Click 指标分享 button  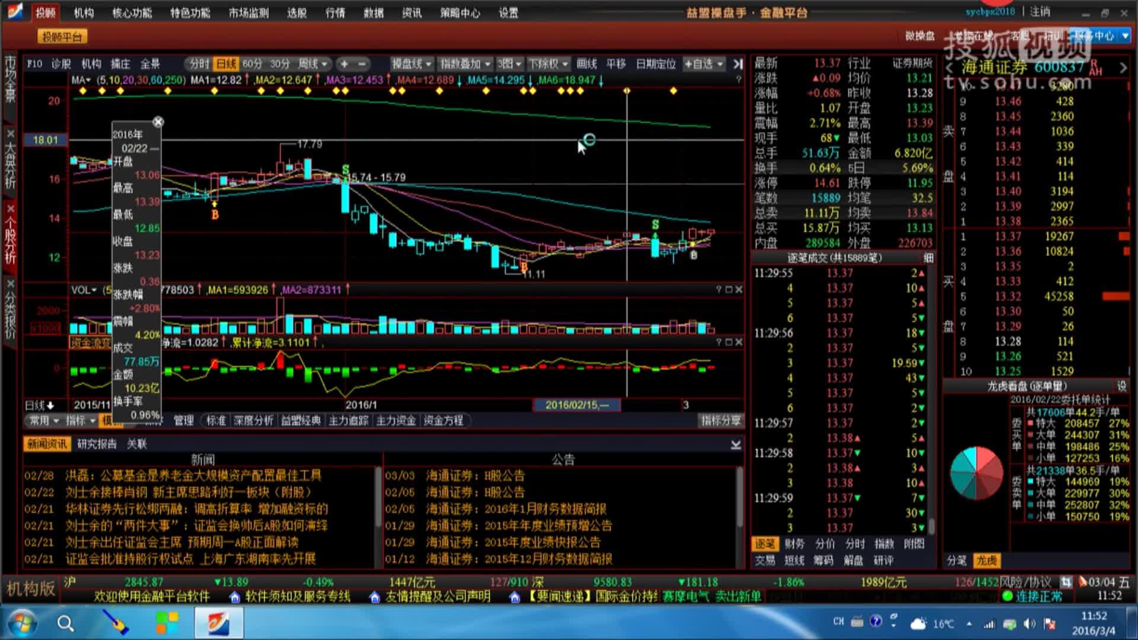pyautogui.click(x=721, y=421)
